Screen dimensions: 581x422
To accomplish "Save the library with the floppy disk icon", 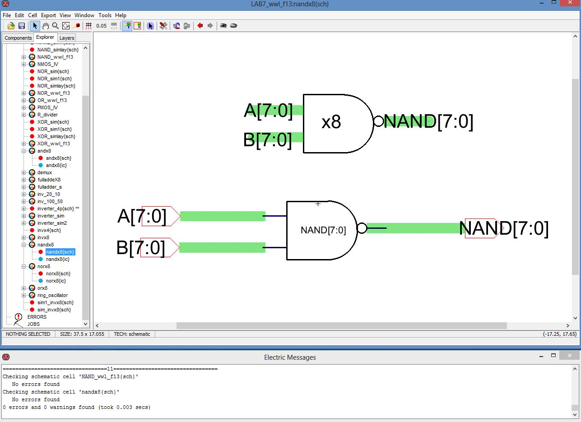I will (x=21, y=26).
